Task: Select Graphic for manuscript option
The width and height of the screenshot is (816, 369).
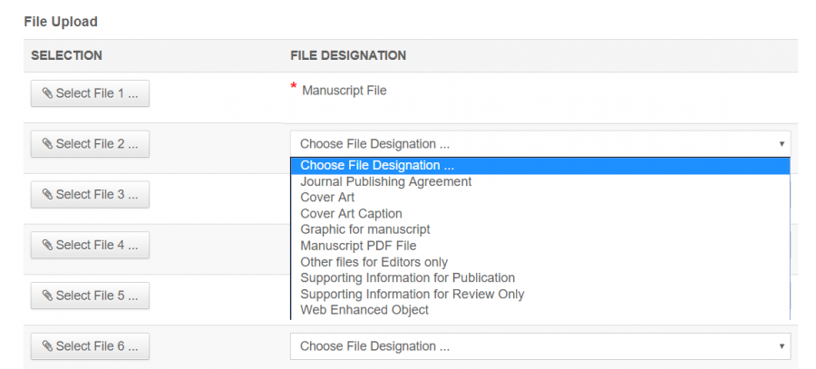Action: 364,230
